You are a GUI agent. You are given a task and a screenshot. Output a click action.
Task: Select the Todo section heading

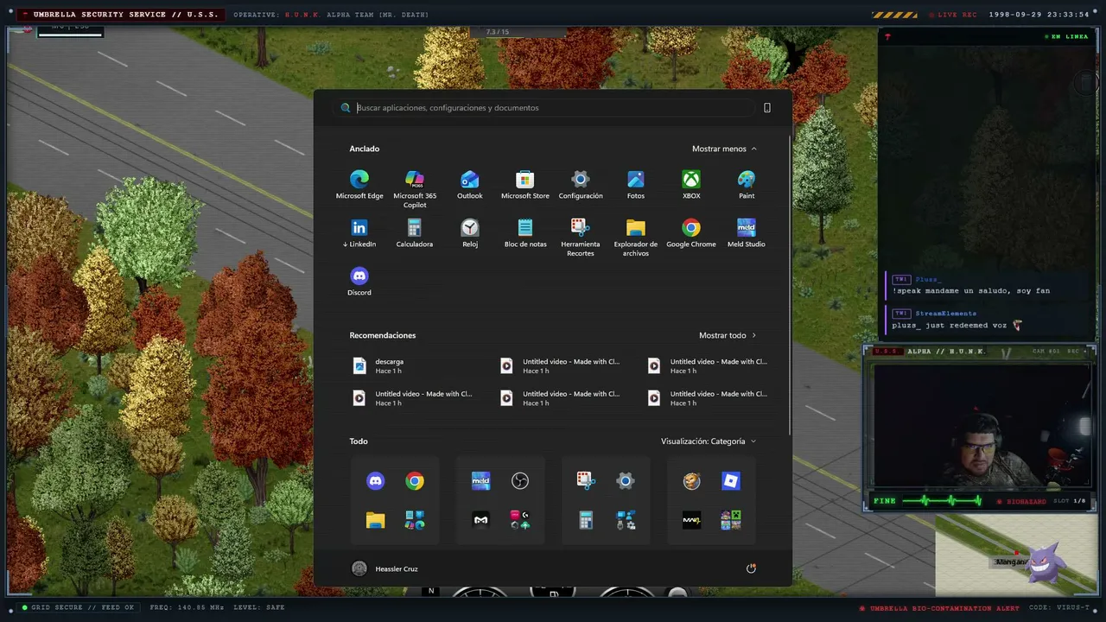(x=359, y=441)
